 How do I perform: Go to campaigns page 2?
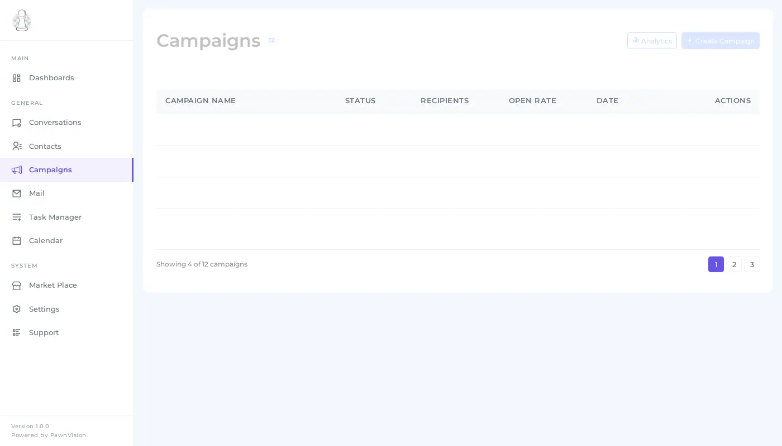(734, 264)
